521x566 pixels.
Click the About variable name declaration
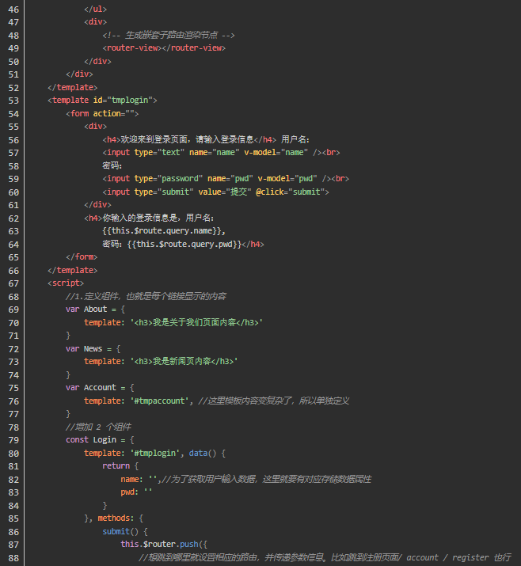[x=95, y=310]
